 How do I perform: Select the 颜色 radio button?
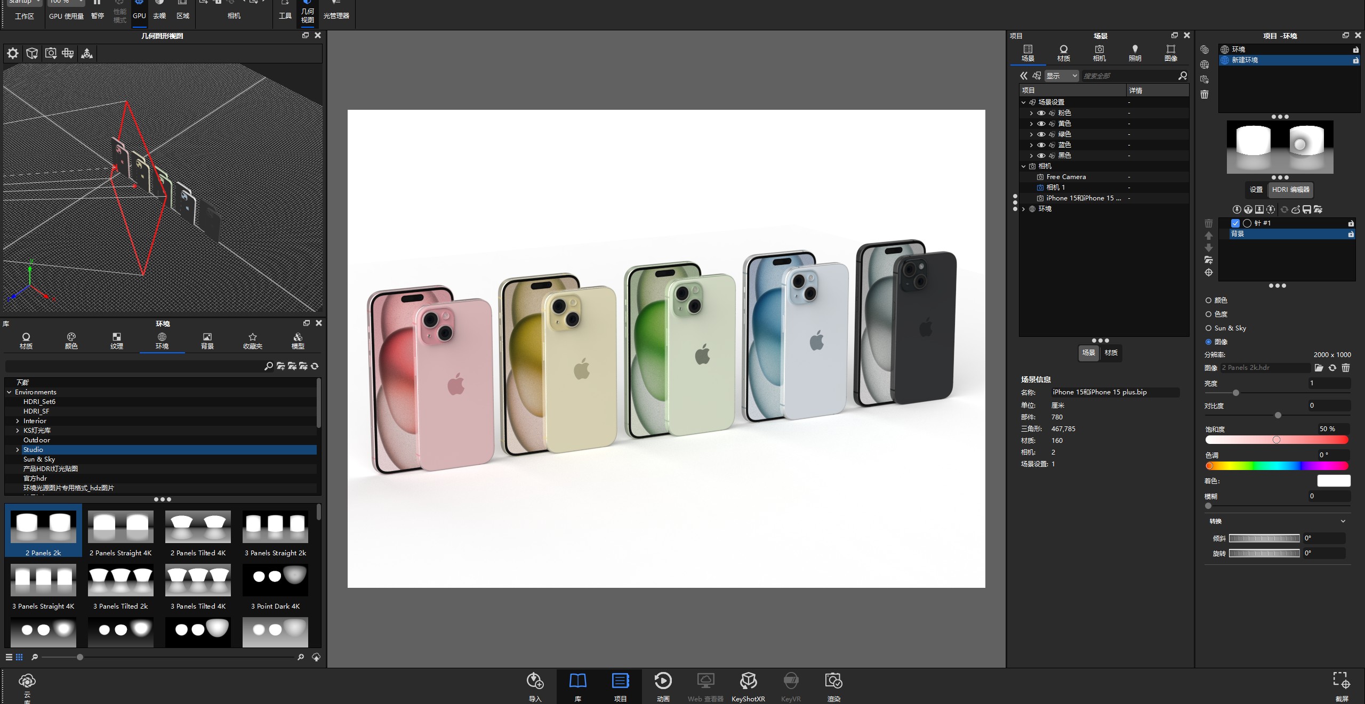coord(1208,301)
